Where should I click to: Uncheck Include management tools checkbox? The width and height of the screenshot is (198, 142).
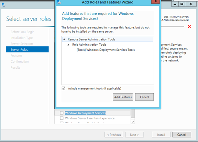coord(64,88)
